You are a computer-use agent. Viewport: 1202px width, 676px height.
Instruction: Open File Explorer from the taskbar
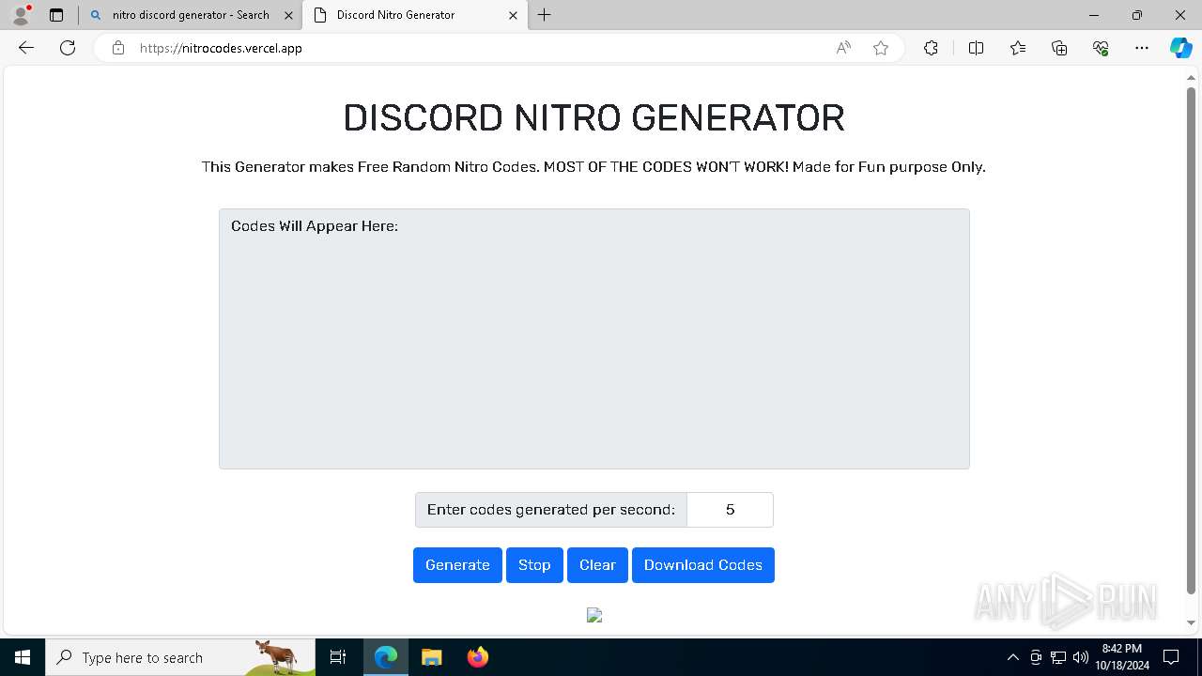[x=432, y=657]
